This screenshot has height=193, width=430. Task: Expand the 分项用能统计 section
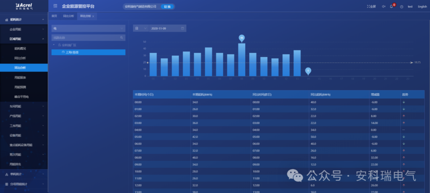pyautogui.click(x=24, y=184)
